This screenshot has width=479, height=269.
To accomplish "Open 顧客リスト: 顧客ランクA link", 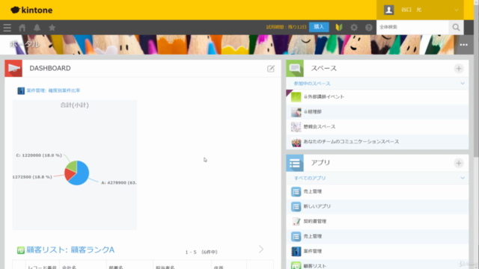I will pos(70,250).
